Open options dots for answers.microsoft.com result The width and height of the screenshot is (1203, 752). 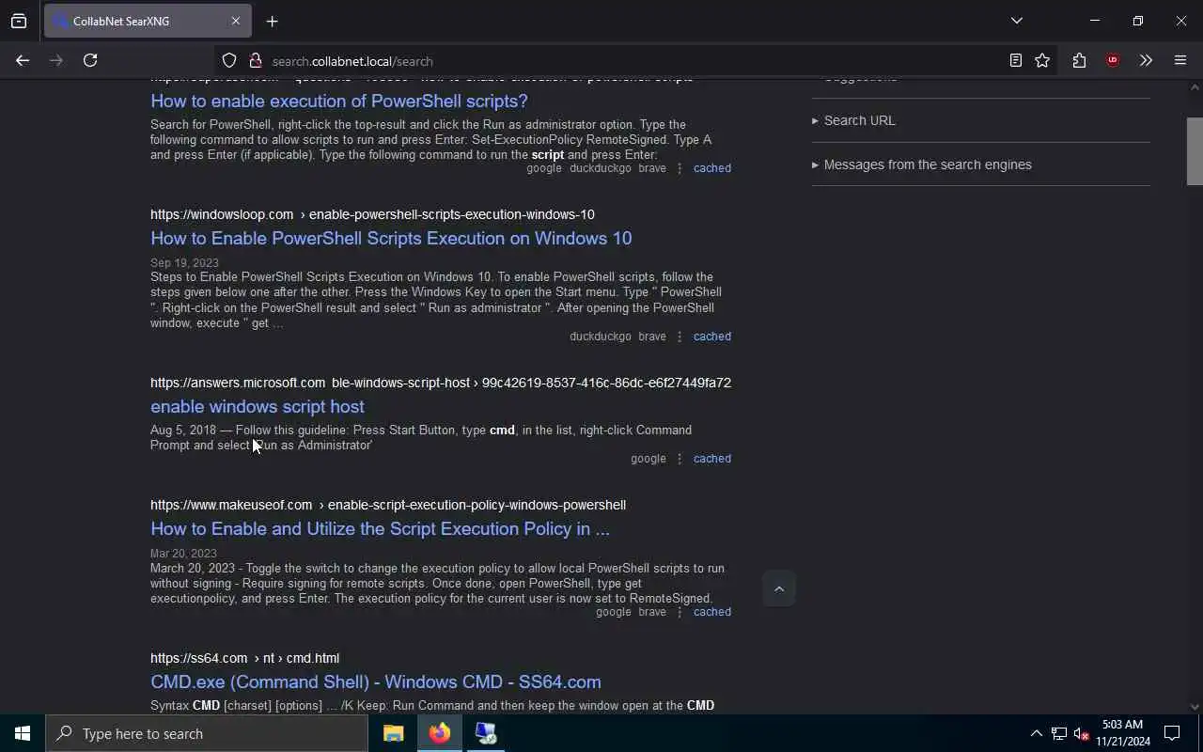[x=680, y=459]
